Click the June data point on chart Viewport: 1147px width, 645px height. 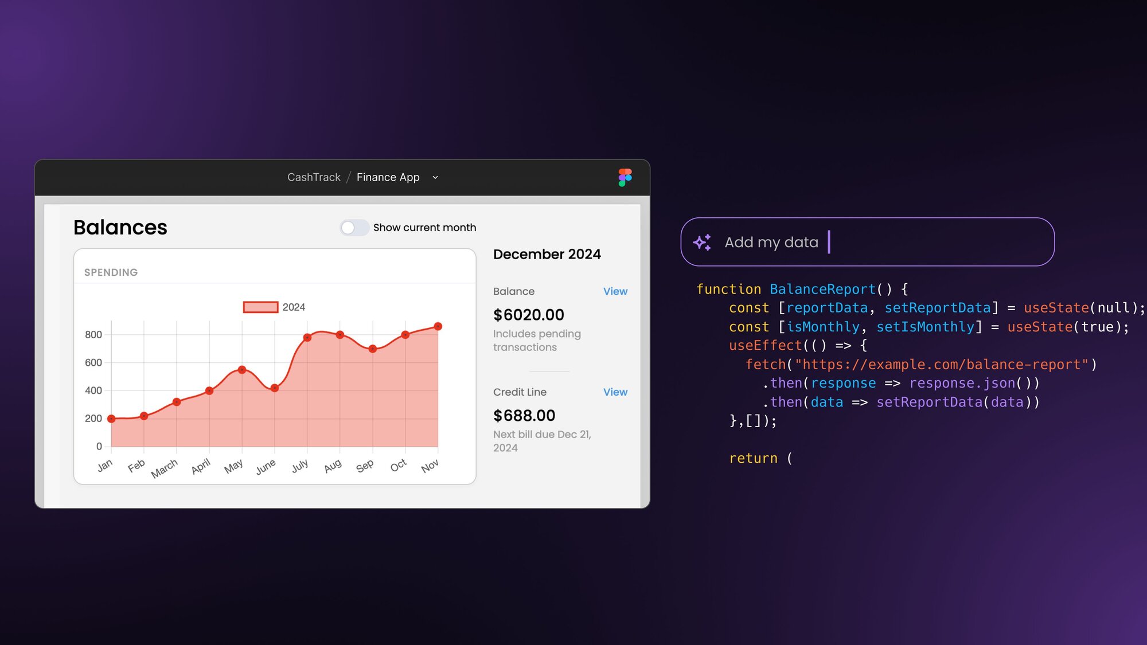pyautogui.click(x=275, y=388)
